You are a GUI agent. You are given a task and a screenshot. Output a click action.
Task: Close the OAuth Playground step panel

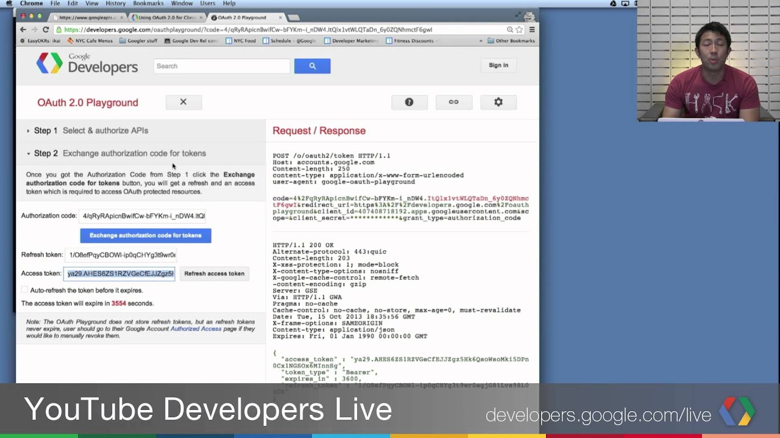click(183, 102)
